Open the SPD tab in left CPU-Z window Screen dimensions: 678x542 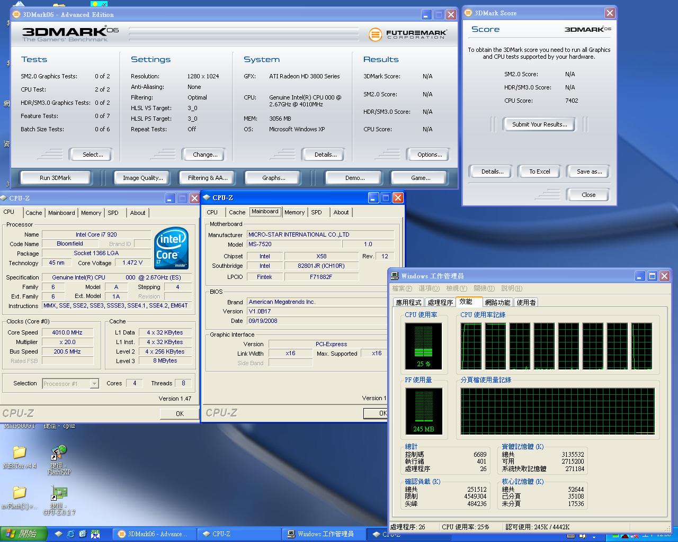coord(113,213)
